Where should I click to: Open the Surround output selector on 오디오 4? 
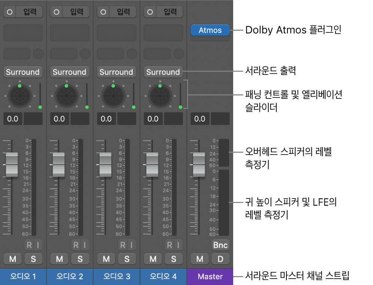163,72
